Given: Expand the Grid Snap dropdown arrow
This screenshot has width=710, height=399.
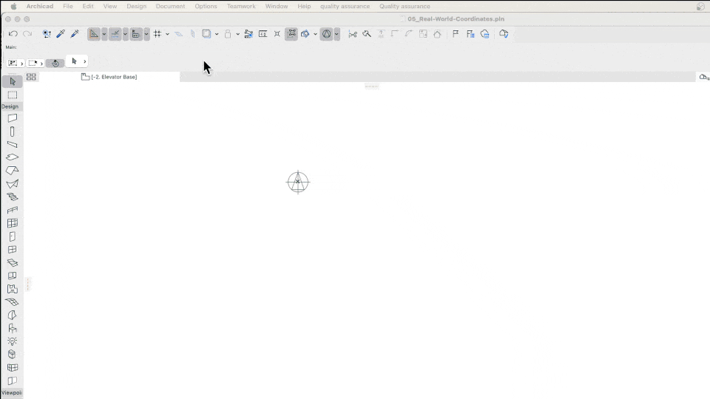Looking at the screenshot, I should coord(168,34).
